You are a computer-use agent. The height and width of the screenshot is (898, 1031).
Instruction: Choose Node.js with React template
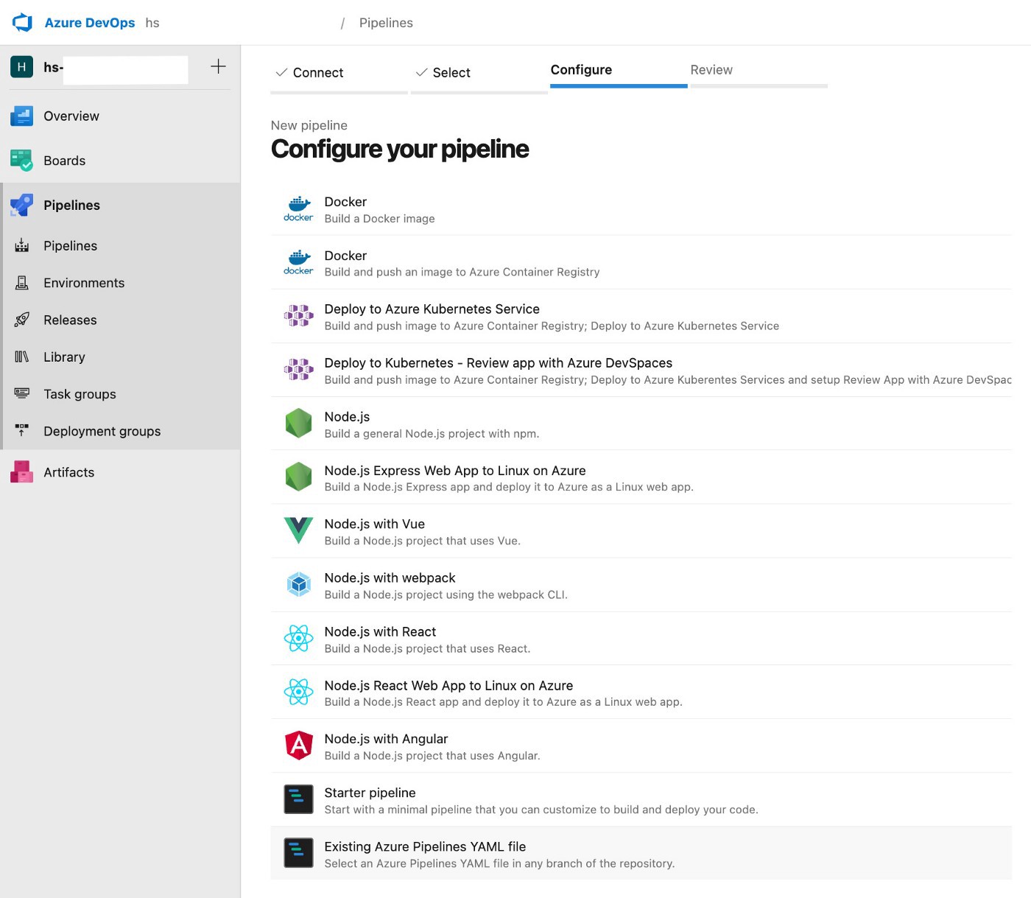click(641, 639)
